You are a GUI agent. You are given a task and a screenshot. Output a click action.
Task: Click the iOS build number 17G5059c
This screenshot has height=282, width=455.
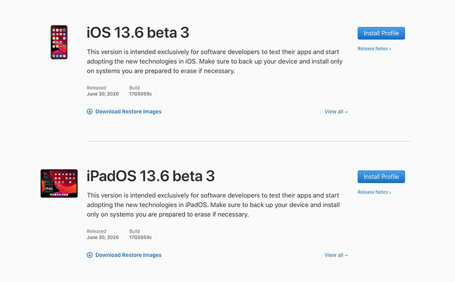tap(140, 94)
